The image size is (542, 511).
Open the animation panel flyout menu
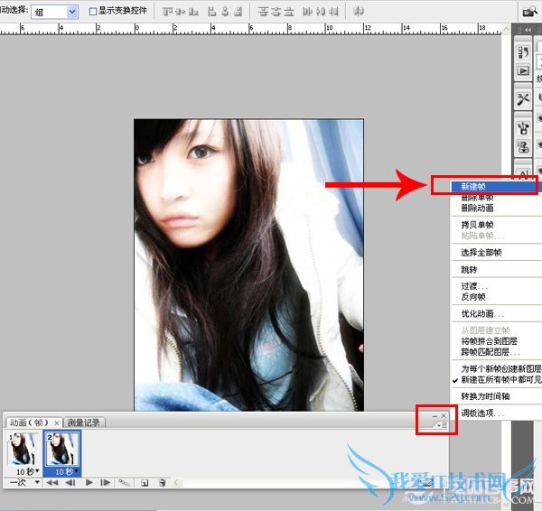(443, 425)
